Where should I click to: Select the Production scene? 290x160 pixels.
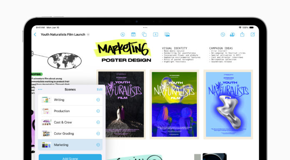click(x=70, y=111)
